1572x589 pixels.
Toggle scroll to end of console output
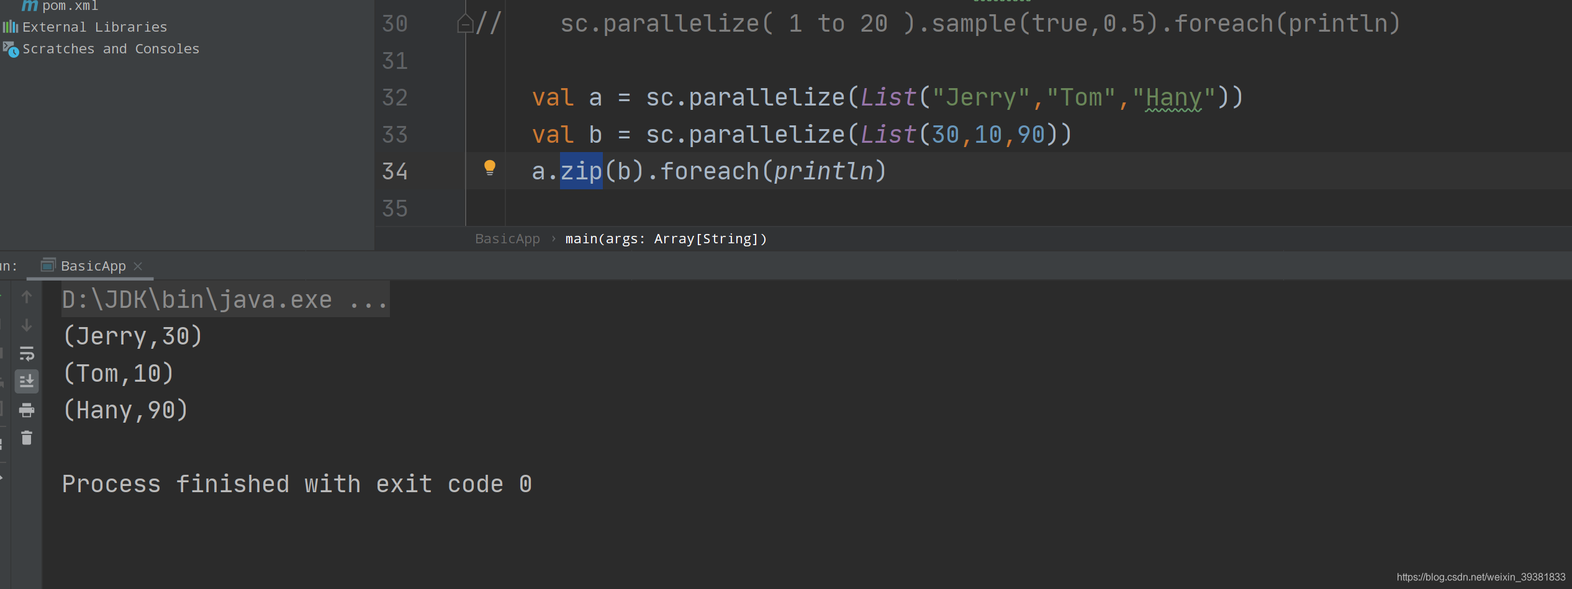[x=27, y=381]
